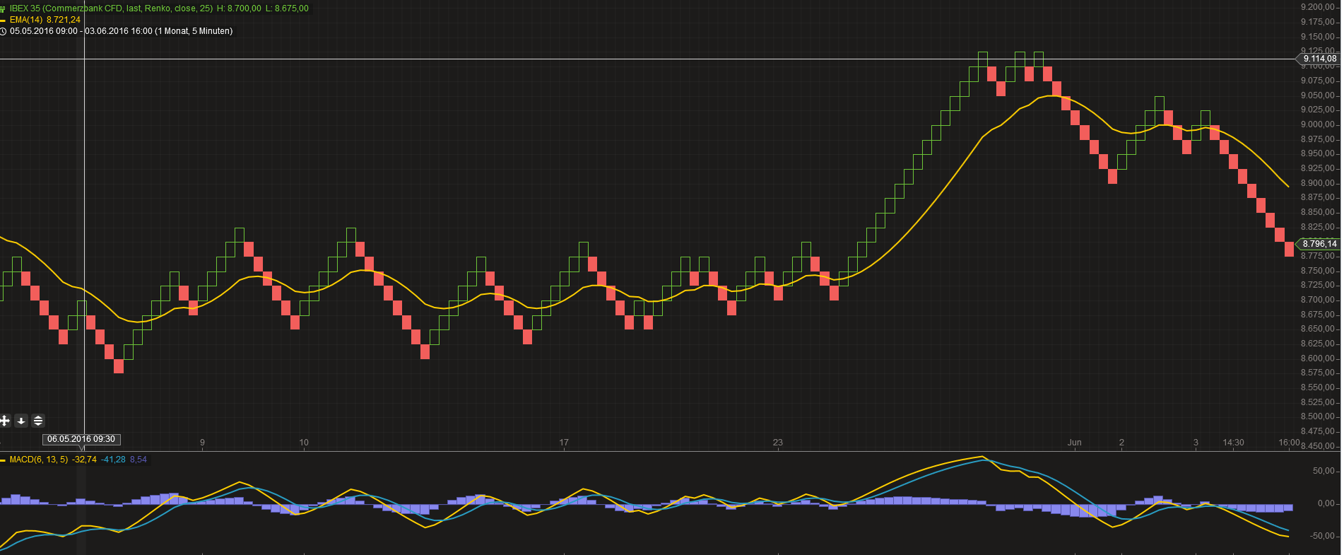Click the Renko chart type icon beside IBEX 35
Viewport: 1344px width, 555px height.
[x=3, y=8]
